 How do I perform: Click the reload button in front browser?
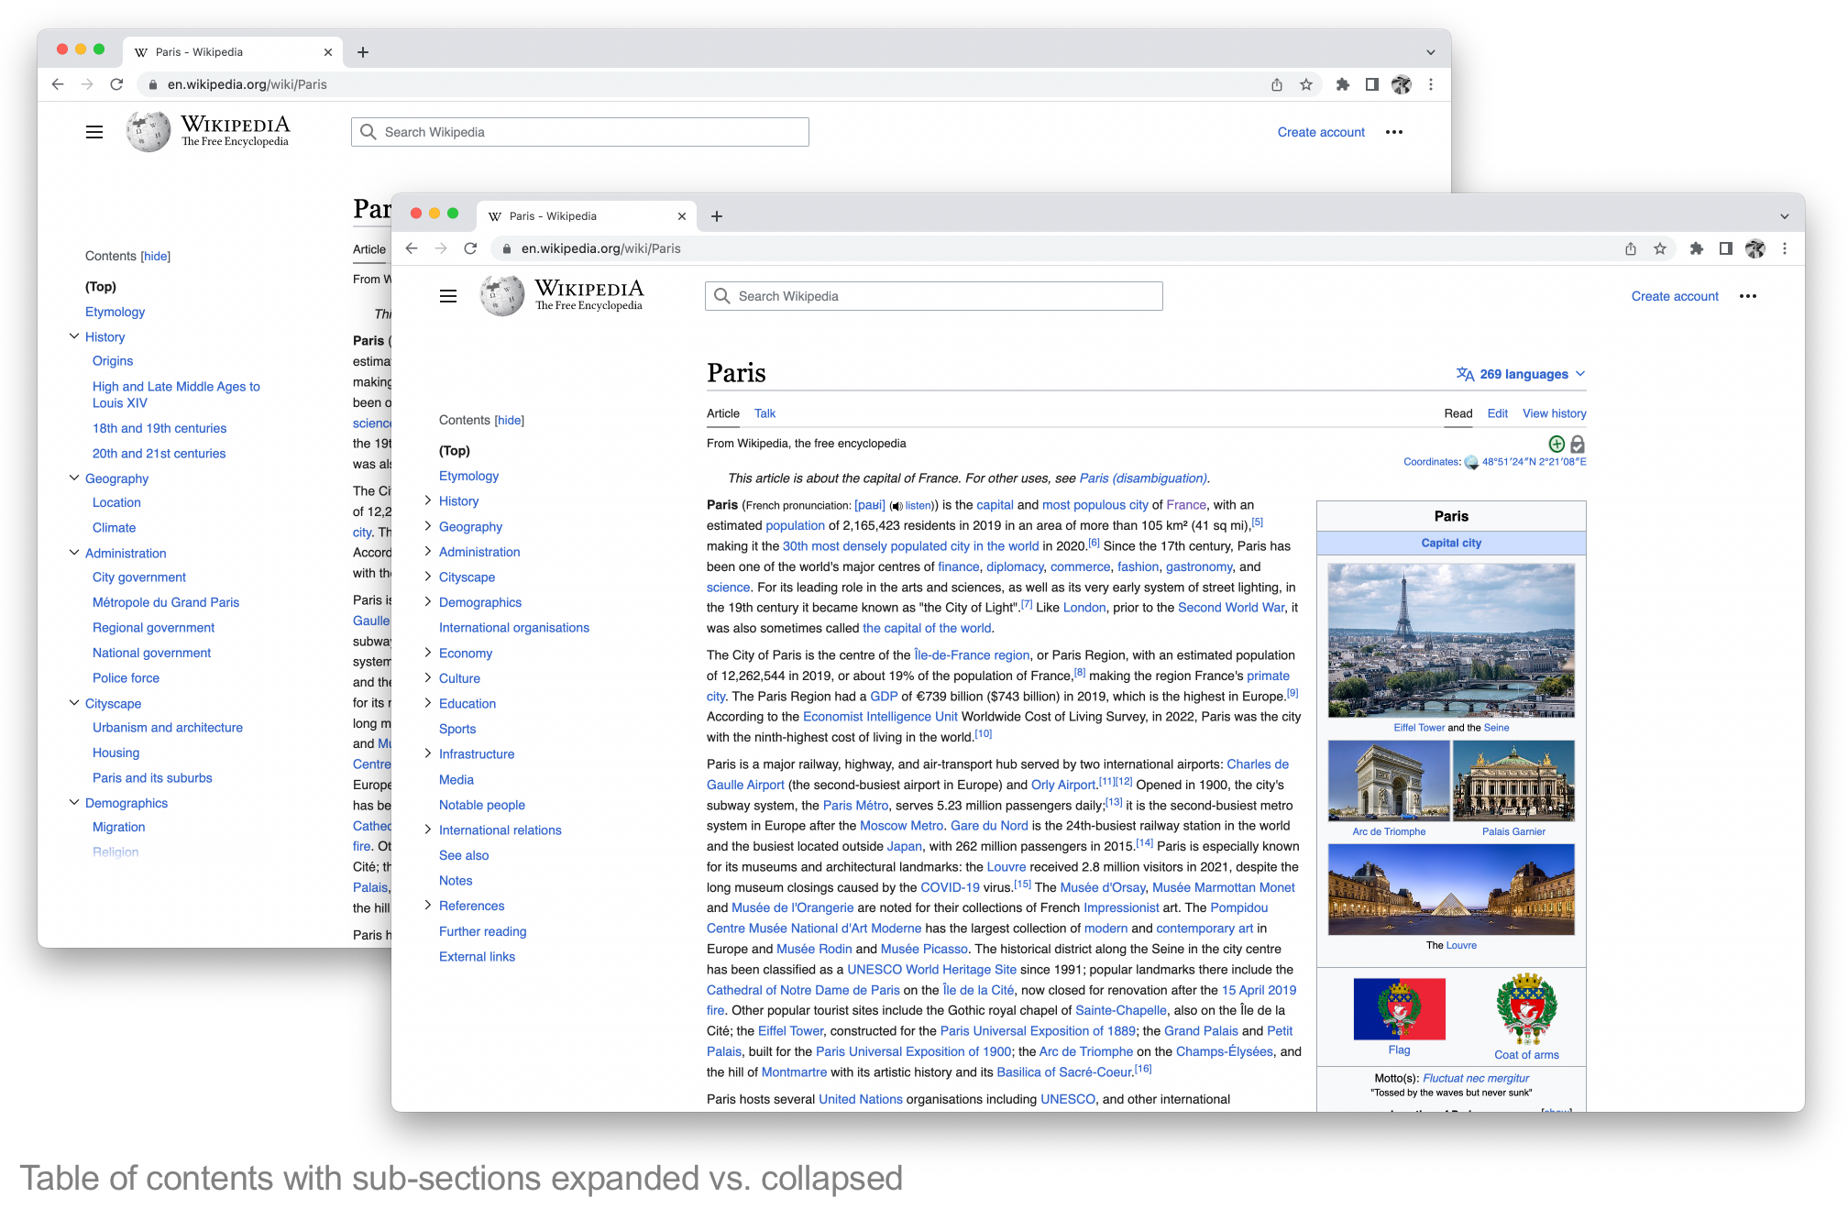[470, 248]
